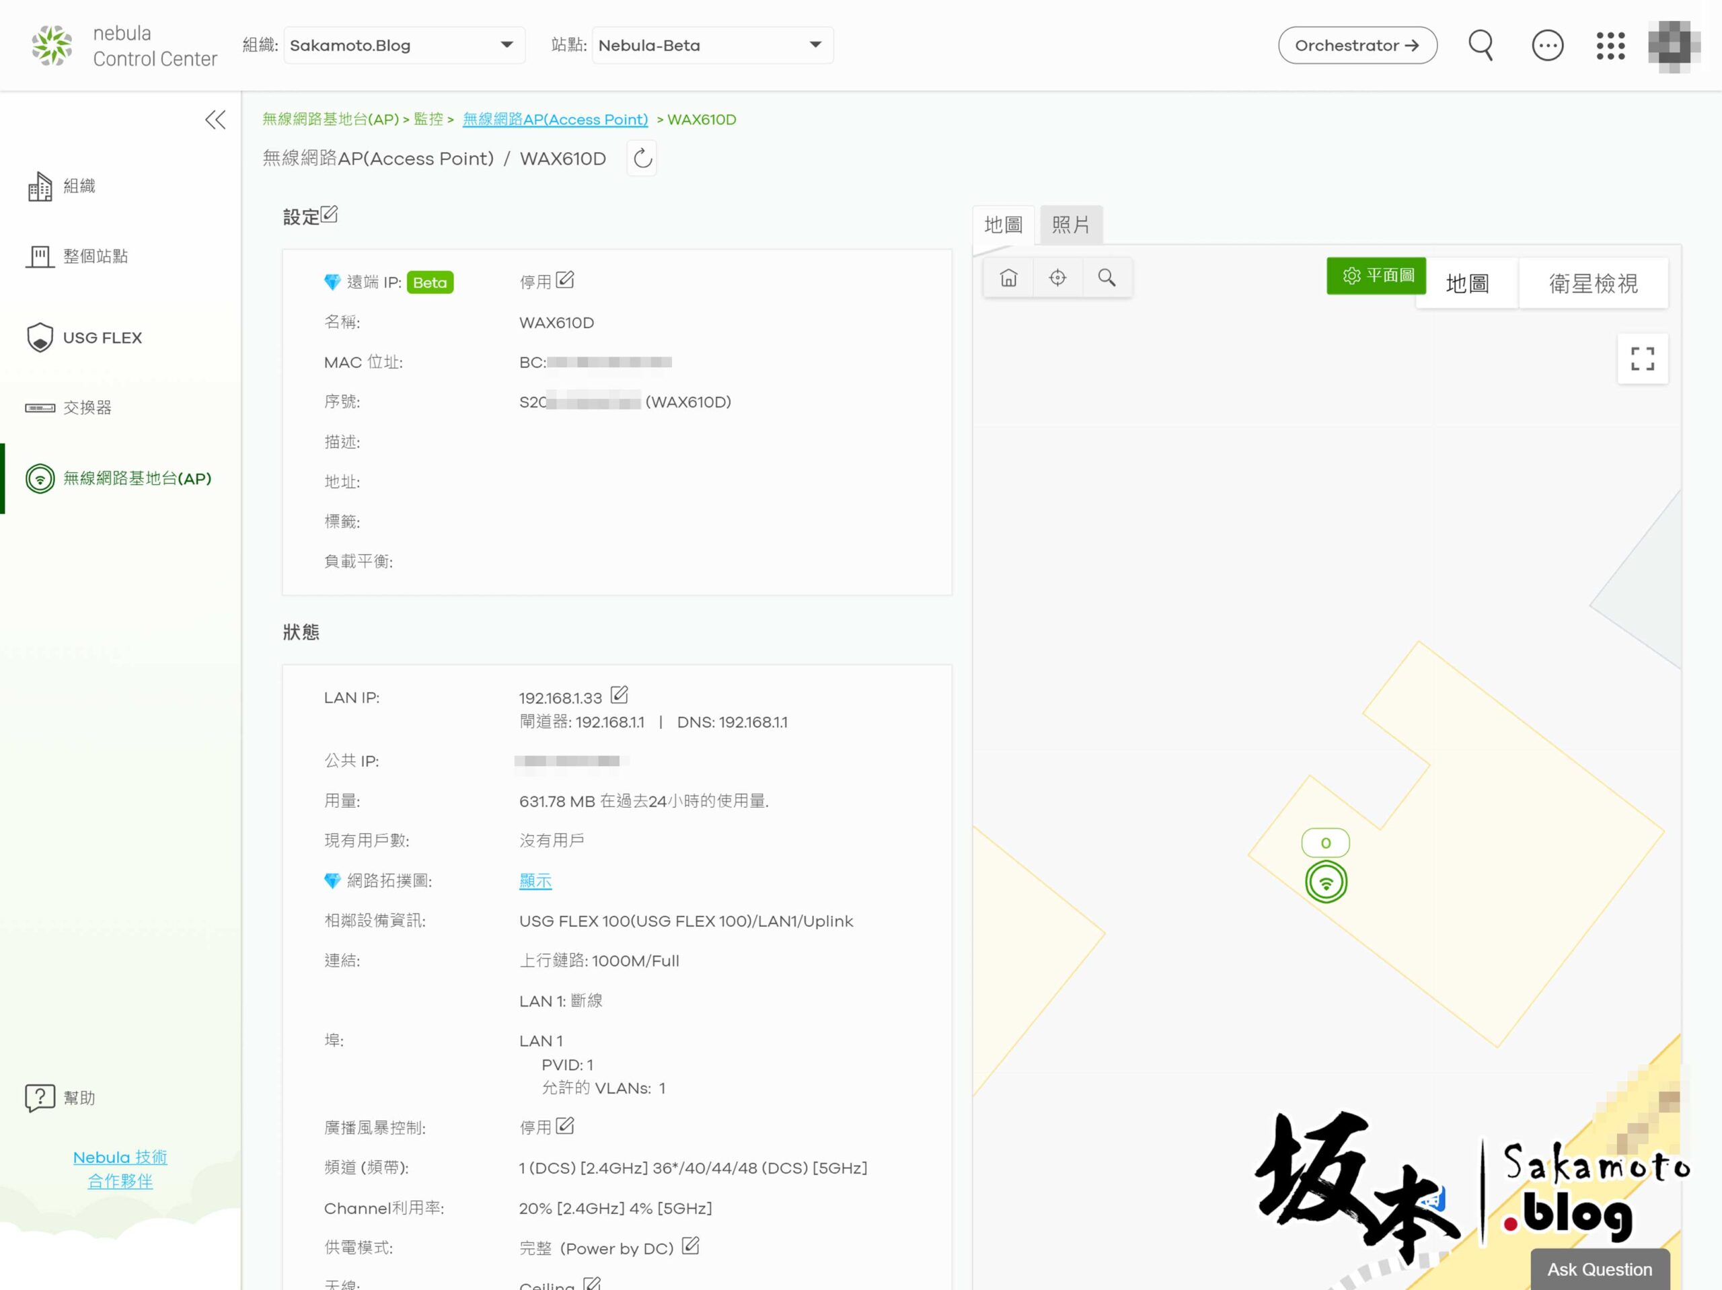Screen dimensions: 1722x1290
Task: Click the usage text 631.78 MB
Action: tap(558, 801)
